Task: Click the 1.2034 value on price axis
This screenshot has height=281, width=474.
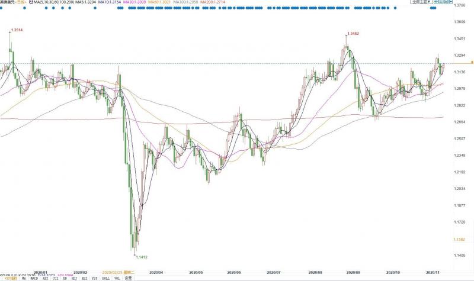Action: click(459, 189)
